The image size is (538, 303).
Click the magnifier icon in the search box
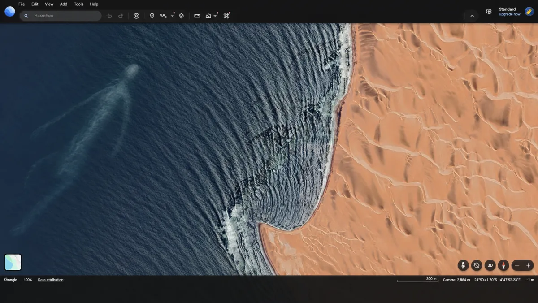coord(26,16)
